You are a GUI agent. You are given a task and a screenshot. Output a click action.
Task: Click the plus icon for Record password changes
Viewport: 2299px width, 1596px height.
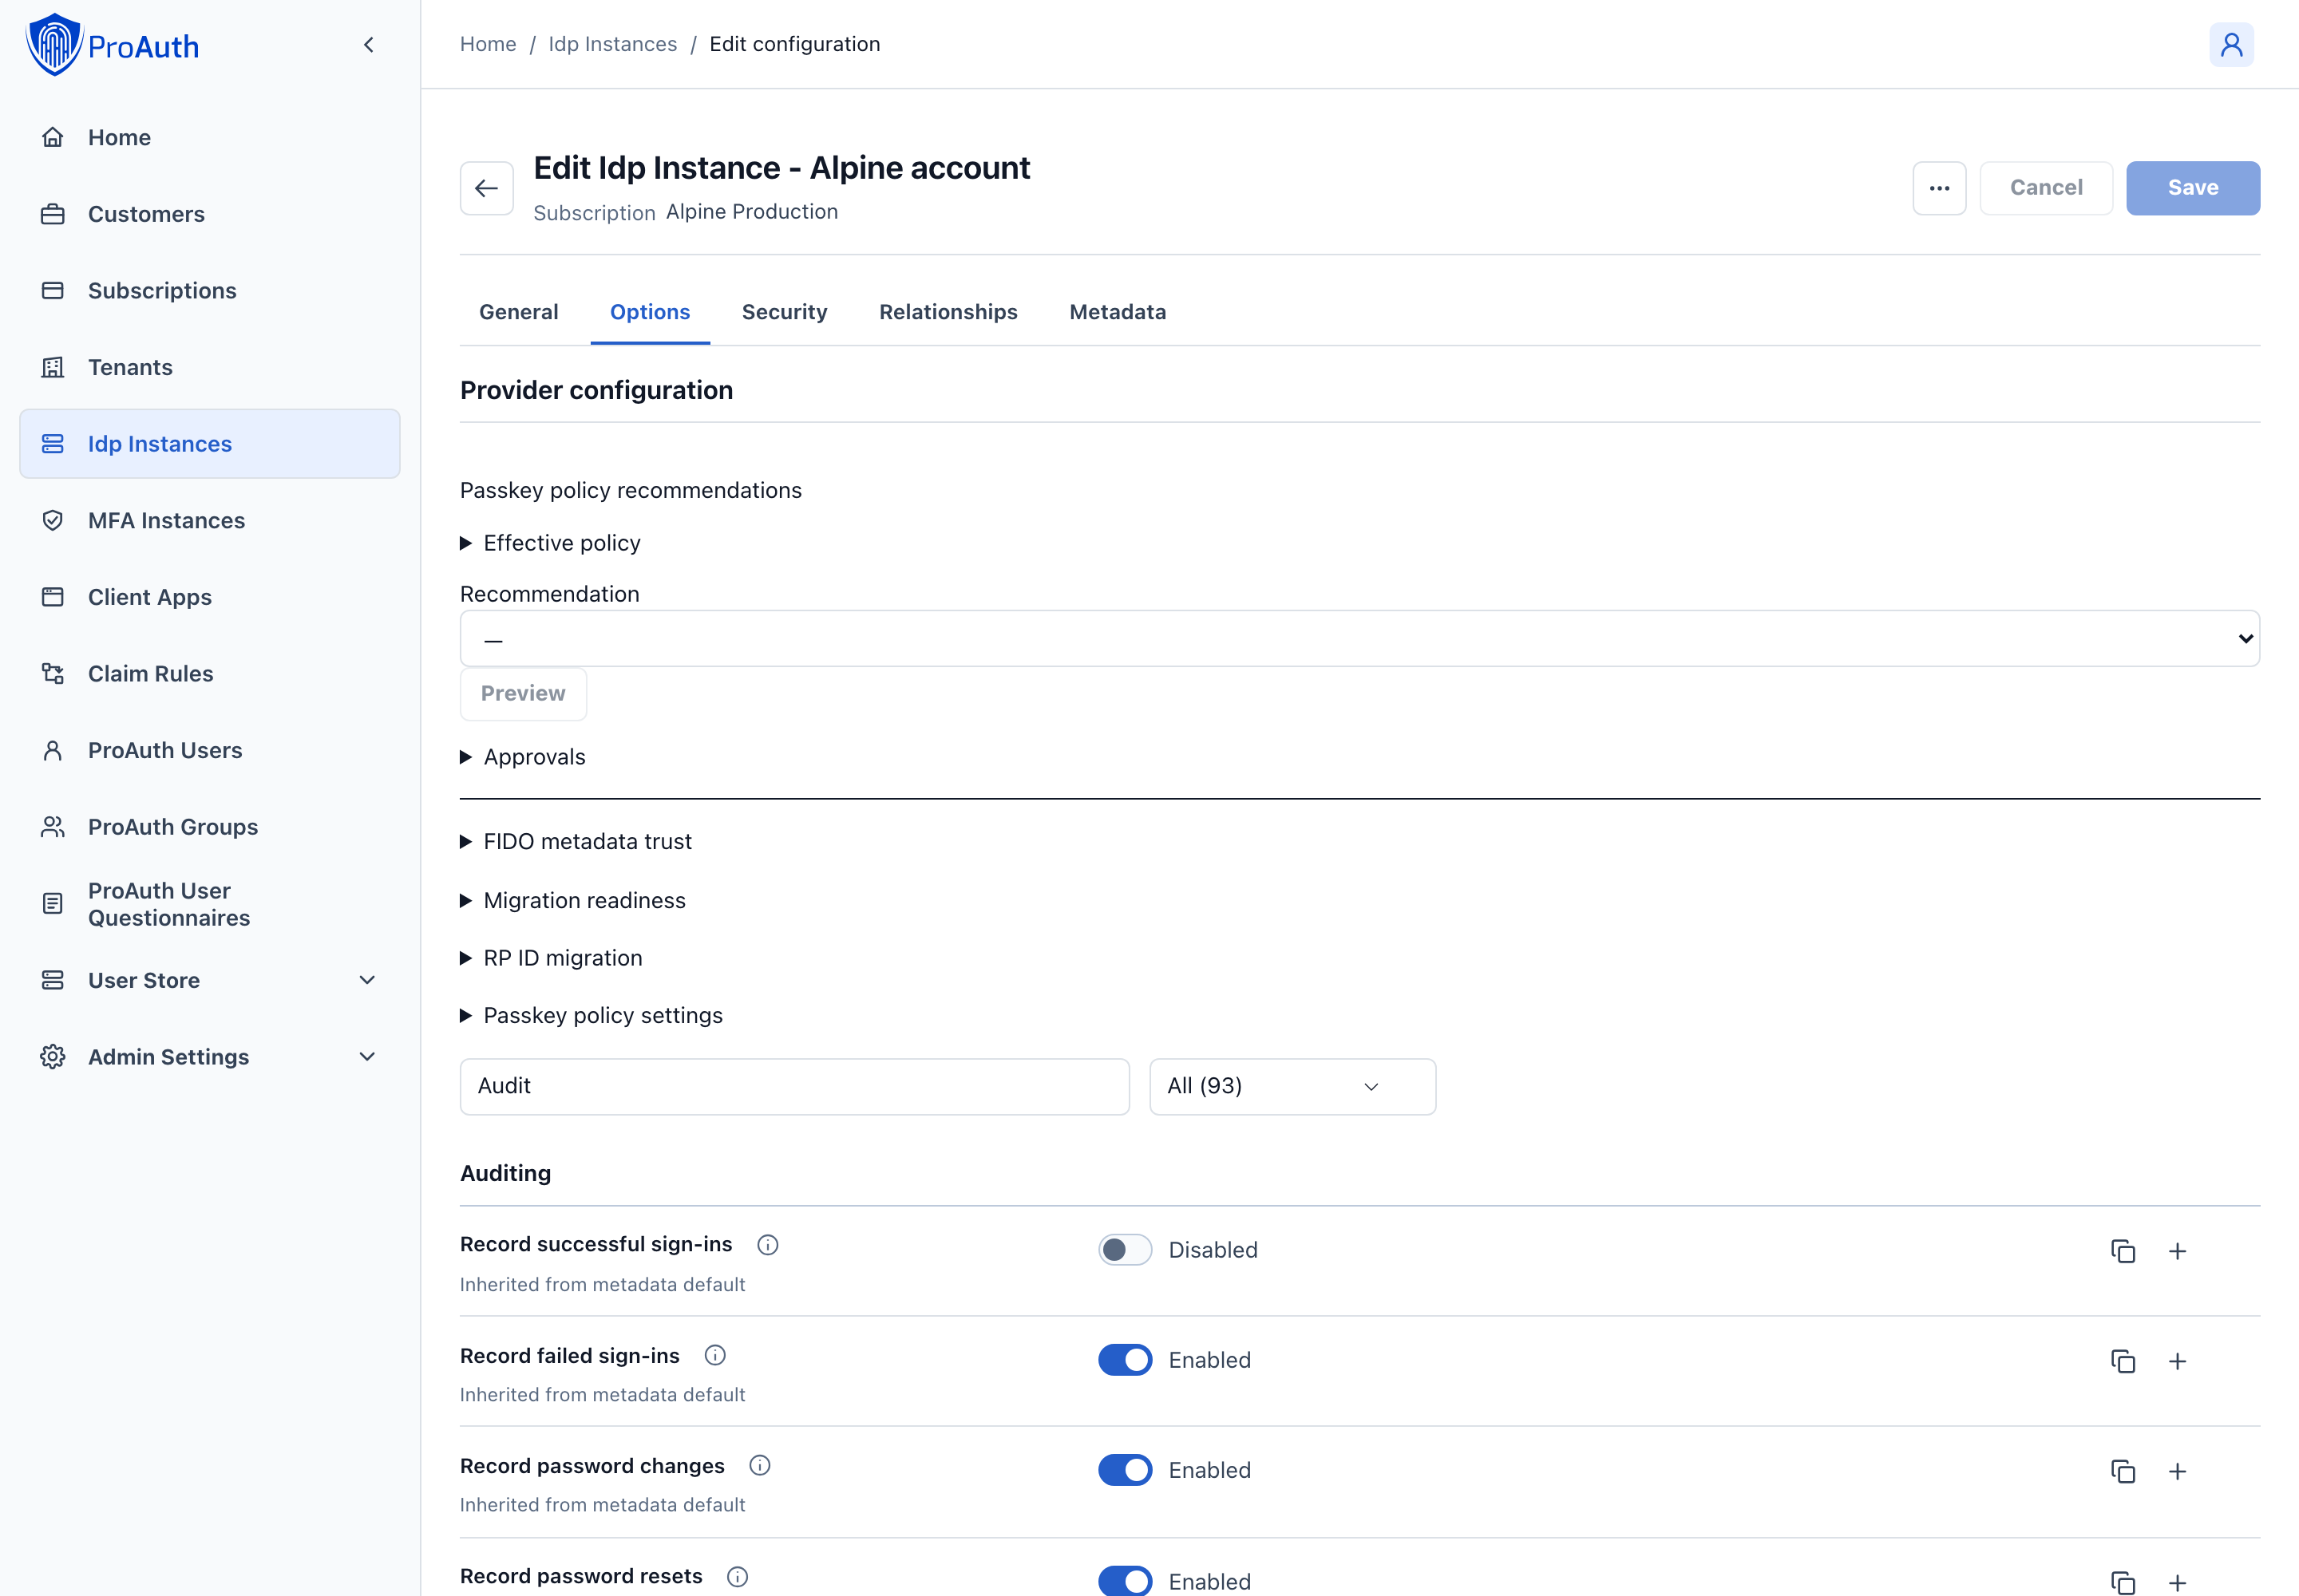[2177, 1471]
